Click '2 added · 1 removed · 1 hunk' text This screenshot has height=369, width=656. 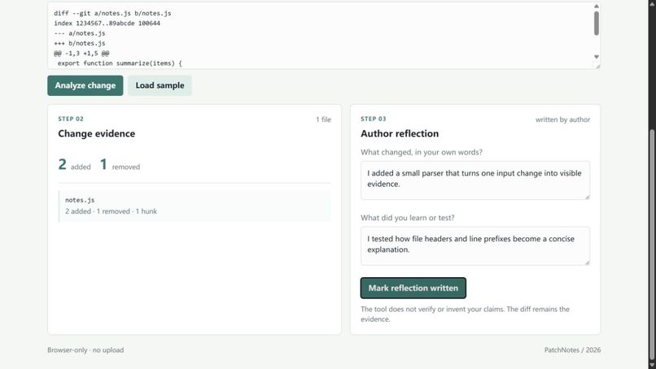tap(111, 211)
